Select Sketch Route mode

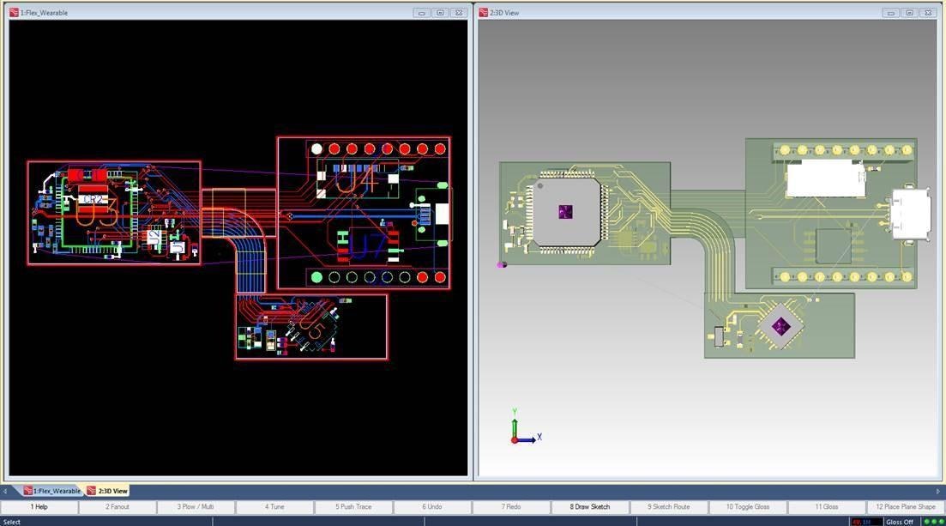click(x=668, y=506)
